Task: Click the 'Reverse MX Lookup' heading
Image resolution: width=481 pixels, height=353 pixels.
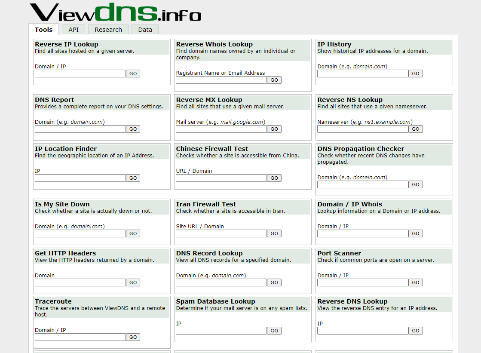Action: 209,100
